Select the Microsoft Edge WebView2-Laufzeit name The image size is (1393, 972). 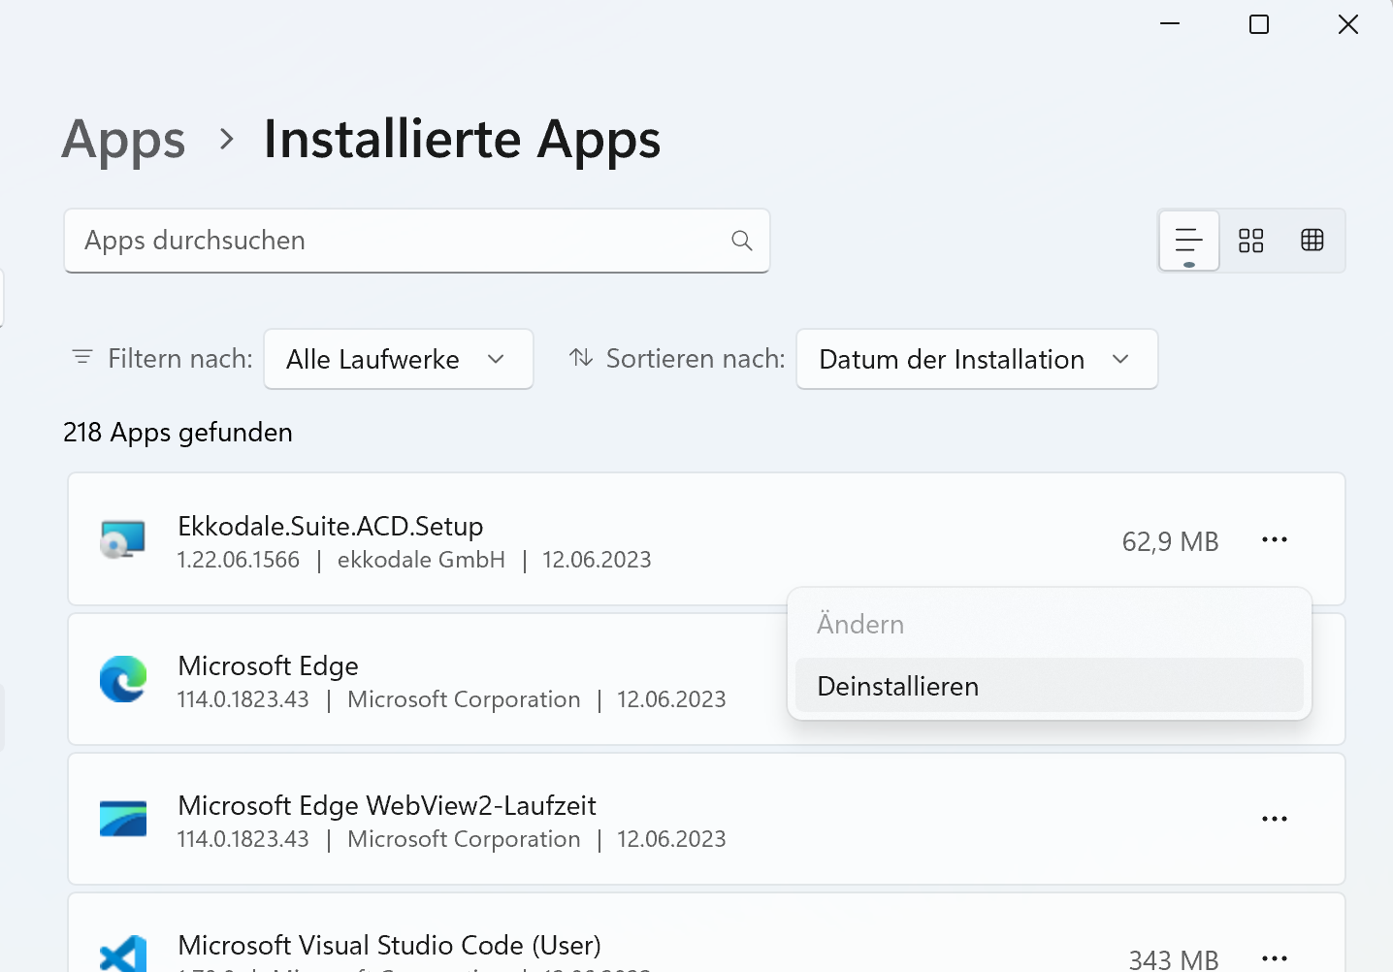point(387,805)
